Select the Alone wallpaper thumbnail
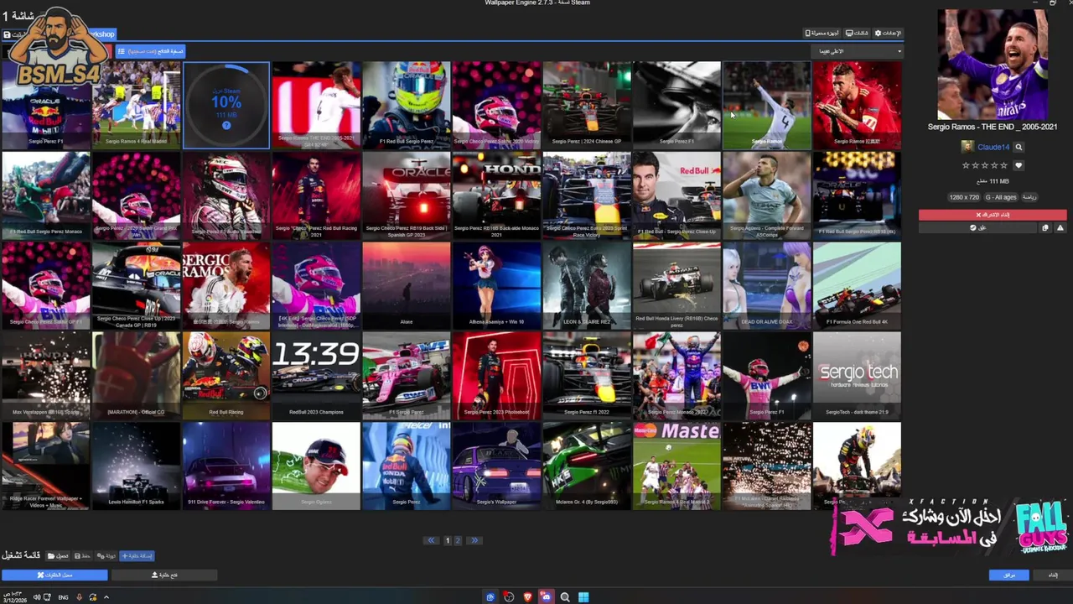The height and width of the screenshot is (604, 1073). click(x=407, y=285)
